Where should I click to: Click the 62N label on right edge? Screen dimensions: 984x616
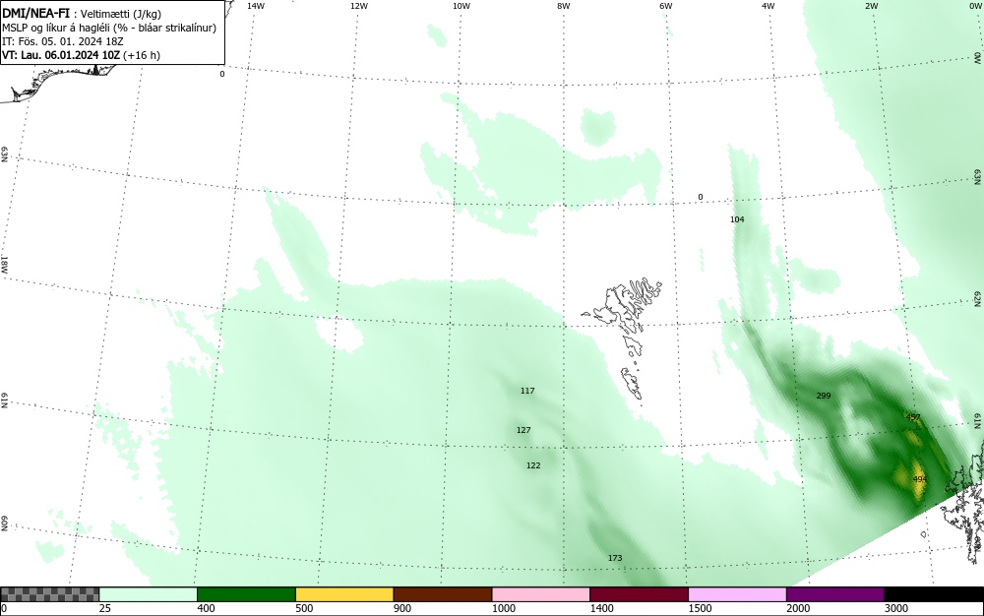tap(978, 299)
